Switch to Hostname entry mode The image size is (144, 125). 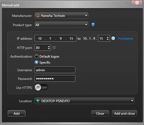tap(125, 39)
